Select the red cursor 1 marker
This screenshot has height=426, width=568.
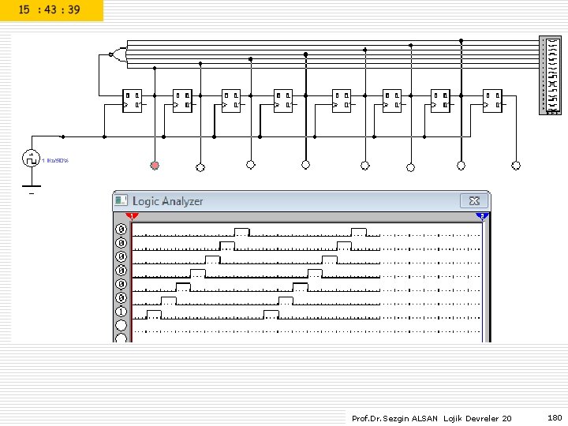[132, 216]
